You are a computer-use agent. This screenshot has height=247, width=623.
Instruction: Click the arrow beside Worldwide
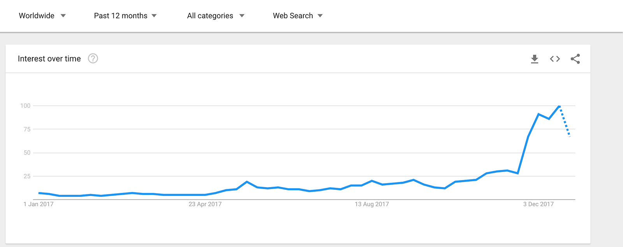[x=63, y=16]
